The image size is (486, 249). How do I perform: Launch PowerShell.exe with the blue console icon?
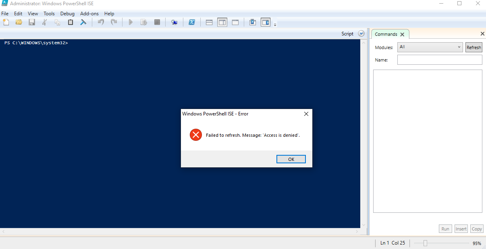pyautogui.click(x=192, y=22)
